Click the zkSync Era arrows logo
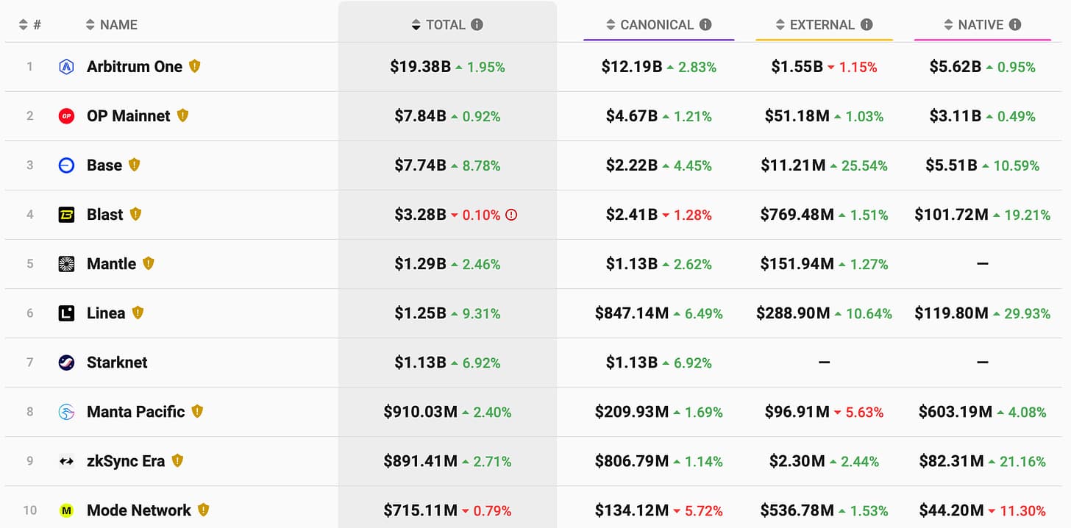The height and width of the screenshot is (528, 1071). tap(66, 461)
